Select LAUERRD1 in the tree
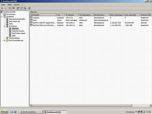Viewport: 152px width, 114px height. 10,17
